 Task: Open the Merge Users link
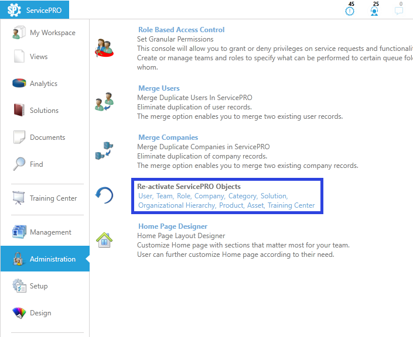click(x=159, y=88)
